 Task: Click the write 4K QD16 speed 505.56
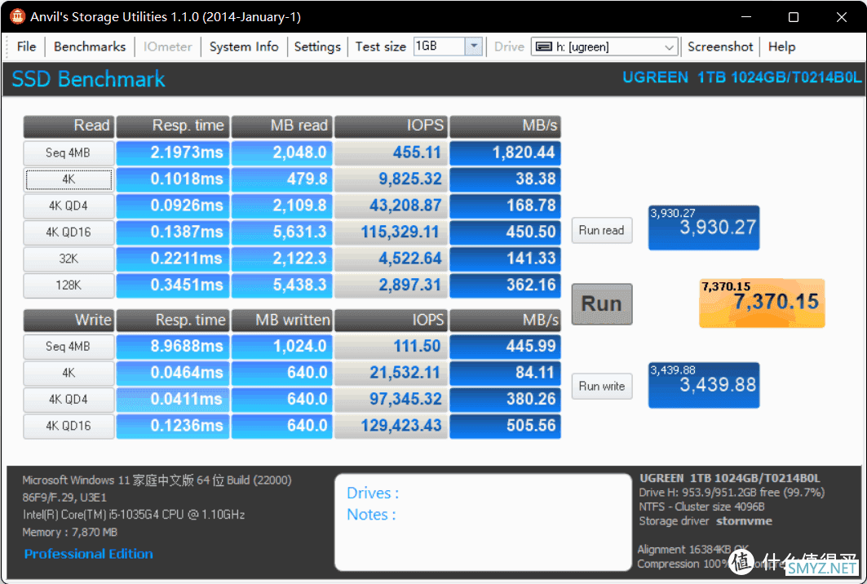(505, 426)
